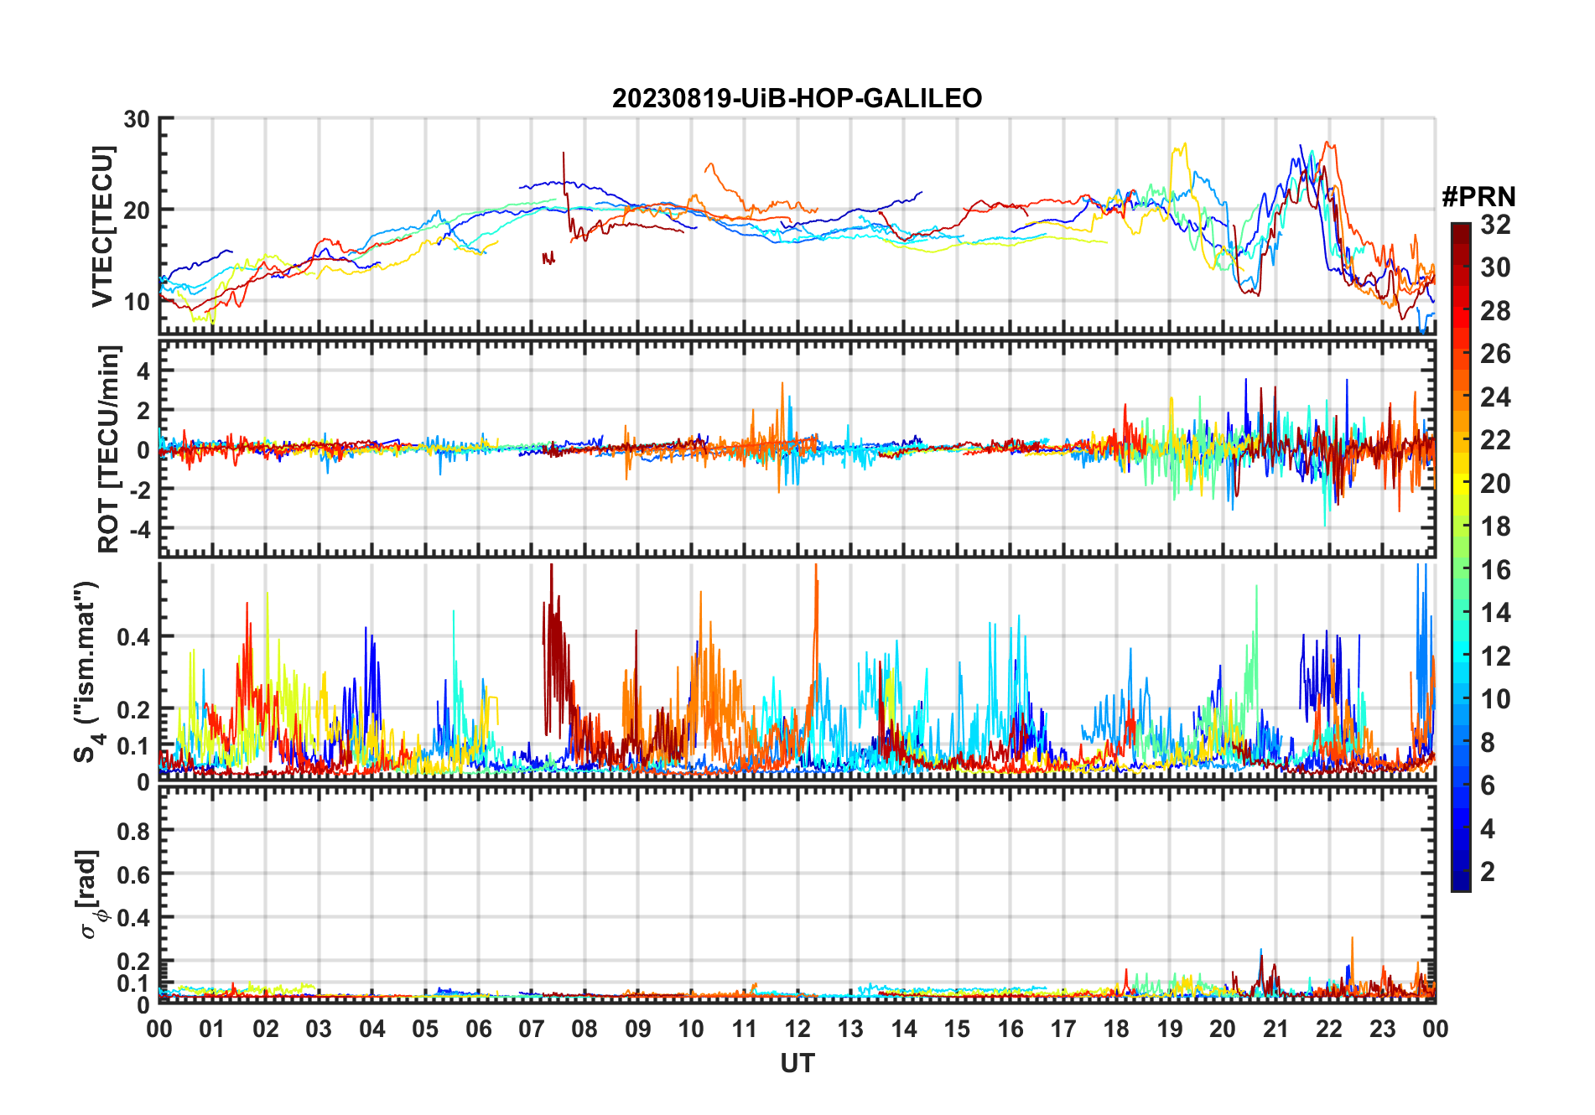Click UT axis tick label 23
Viewport: 1595px width, 1115px height.
(1382, 1029)
